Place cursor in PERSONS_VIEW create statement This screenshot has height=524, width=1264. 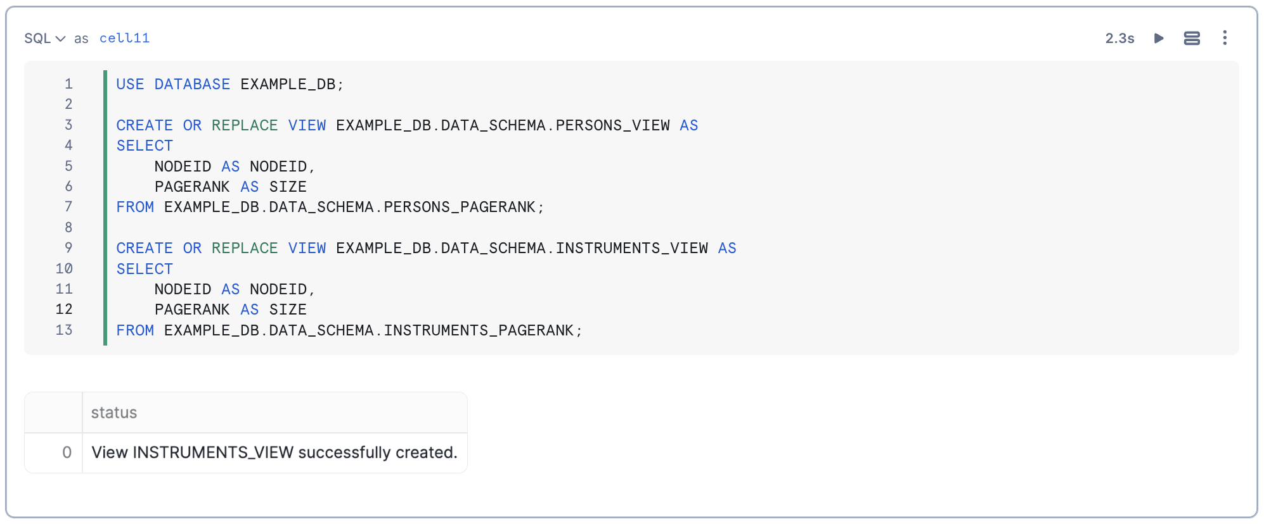click(x=407, y=125)
